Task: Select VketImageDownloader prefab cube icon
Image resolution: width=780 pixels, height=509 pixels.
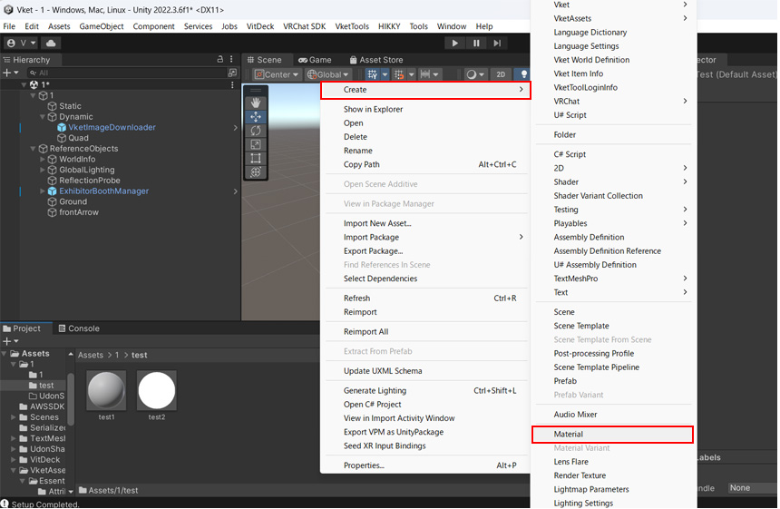Action: point(62,128)
